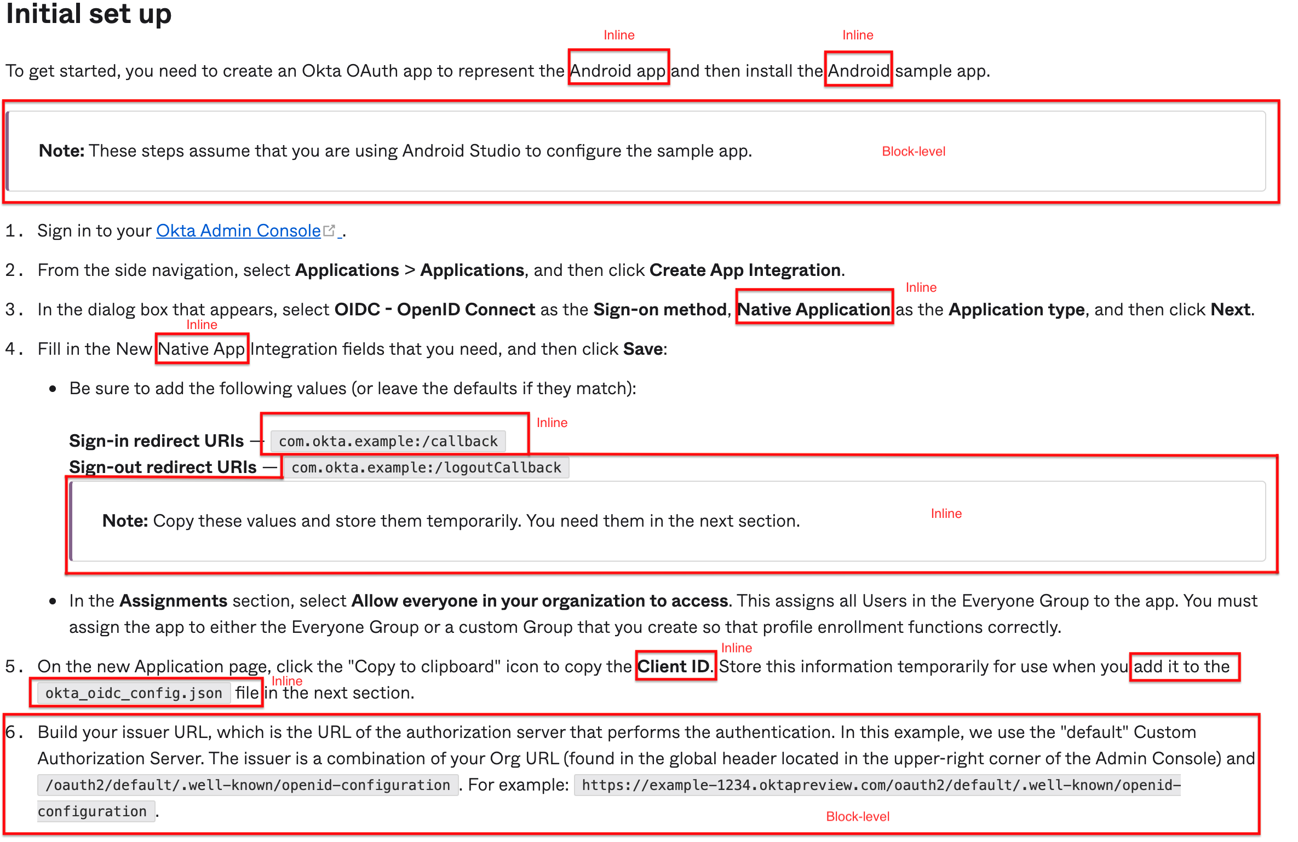Click the com.okta.example:/logoutCallback code snippet

click(426, 468)
